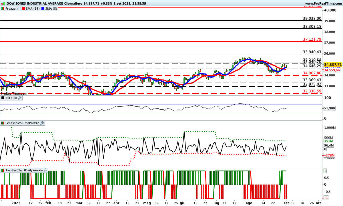343x206 pixels.
Task: Click the EccessoVolumePrezzo legend icon
Action: coord(3,123)
